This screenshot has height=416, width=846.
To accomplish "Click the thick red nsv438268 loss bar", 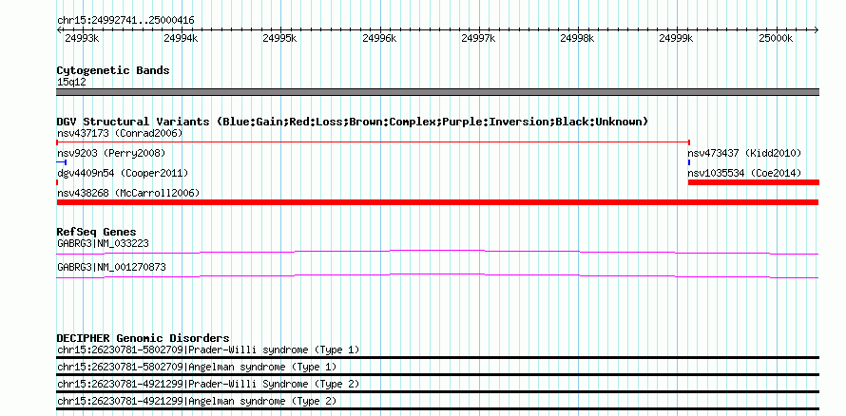I will coord(437,202).
